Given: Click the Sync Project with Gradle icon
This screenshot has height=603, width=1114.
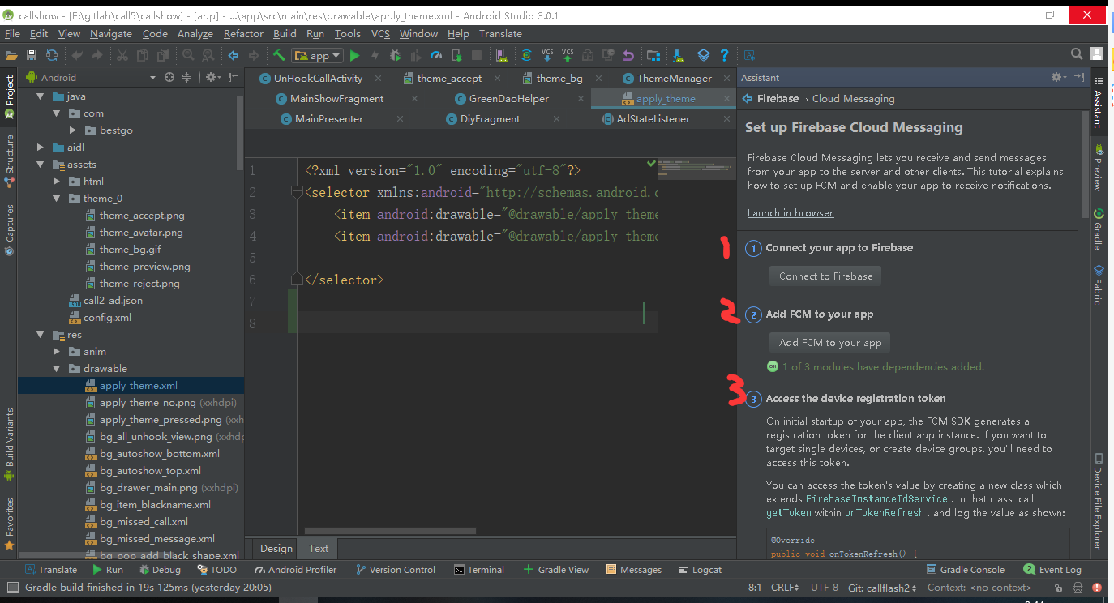Looking at the screenshot, I should point(527,55).
